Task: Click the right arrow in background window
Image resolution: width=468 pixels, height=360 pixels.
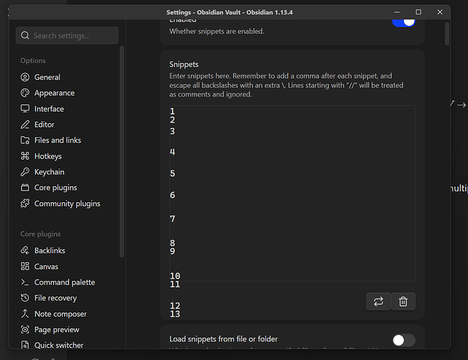Action: point(462,105)
